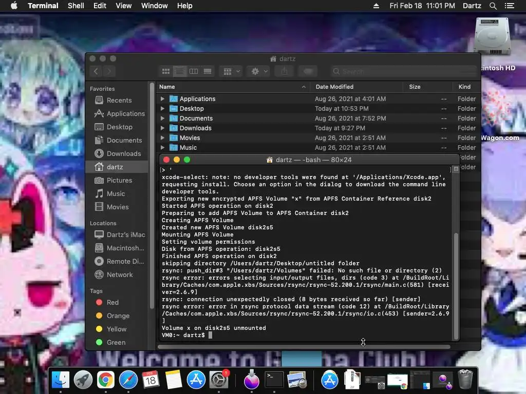Select Network in Finder sidebar
This screenshot has height=394, width=526.
coord(117,275)
